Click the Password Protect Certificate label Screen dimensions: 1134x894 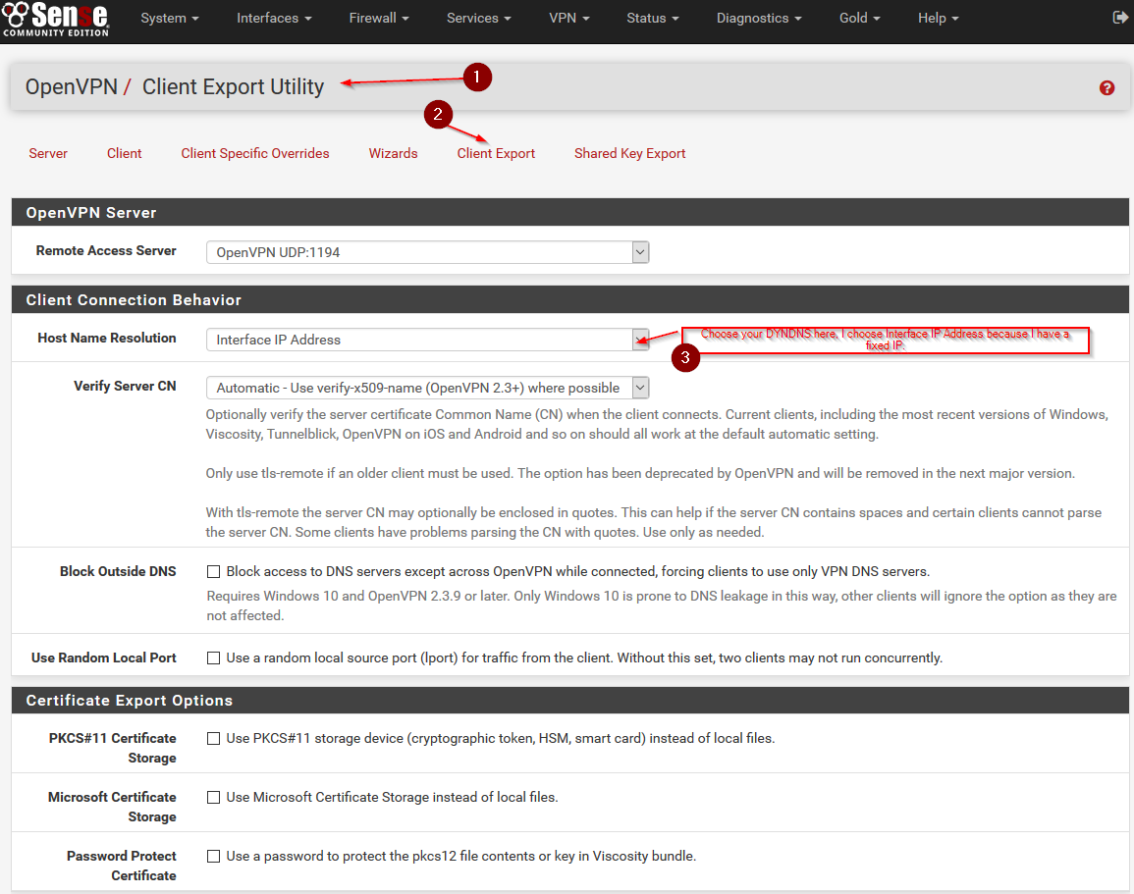click(122, 866)
